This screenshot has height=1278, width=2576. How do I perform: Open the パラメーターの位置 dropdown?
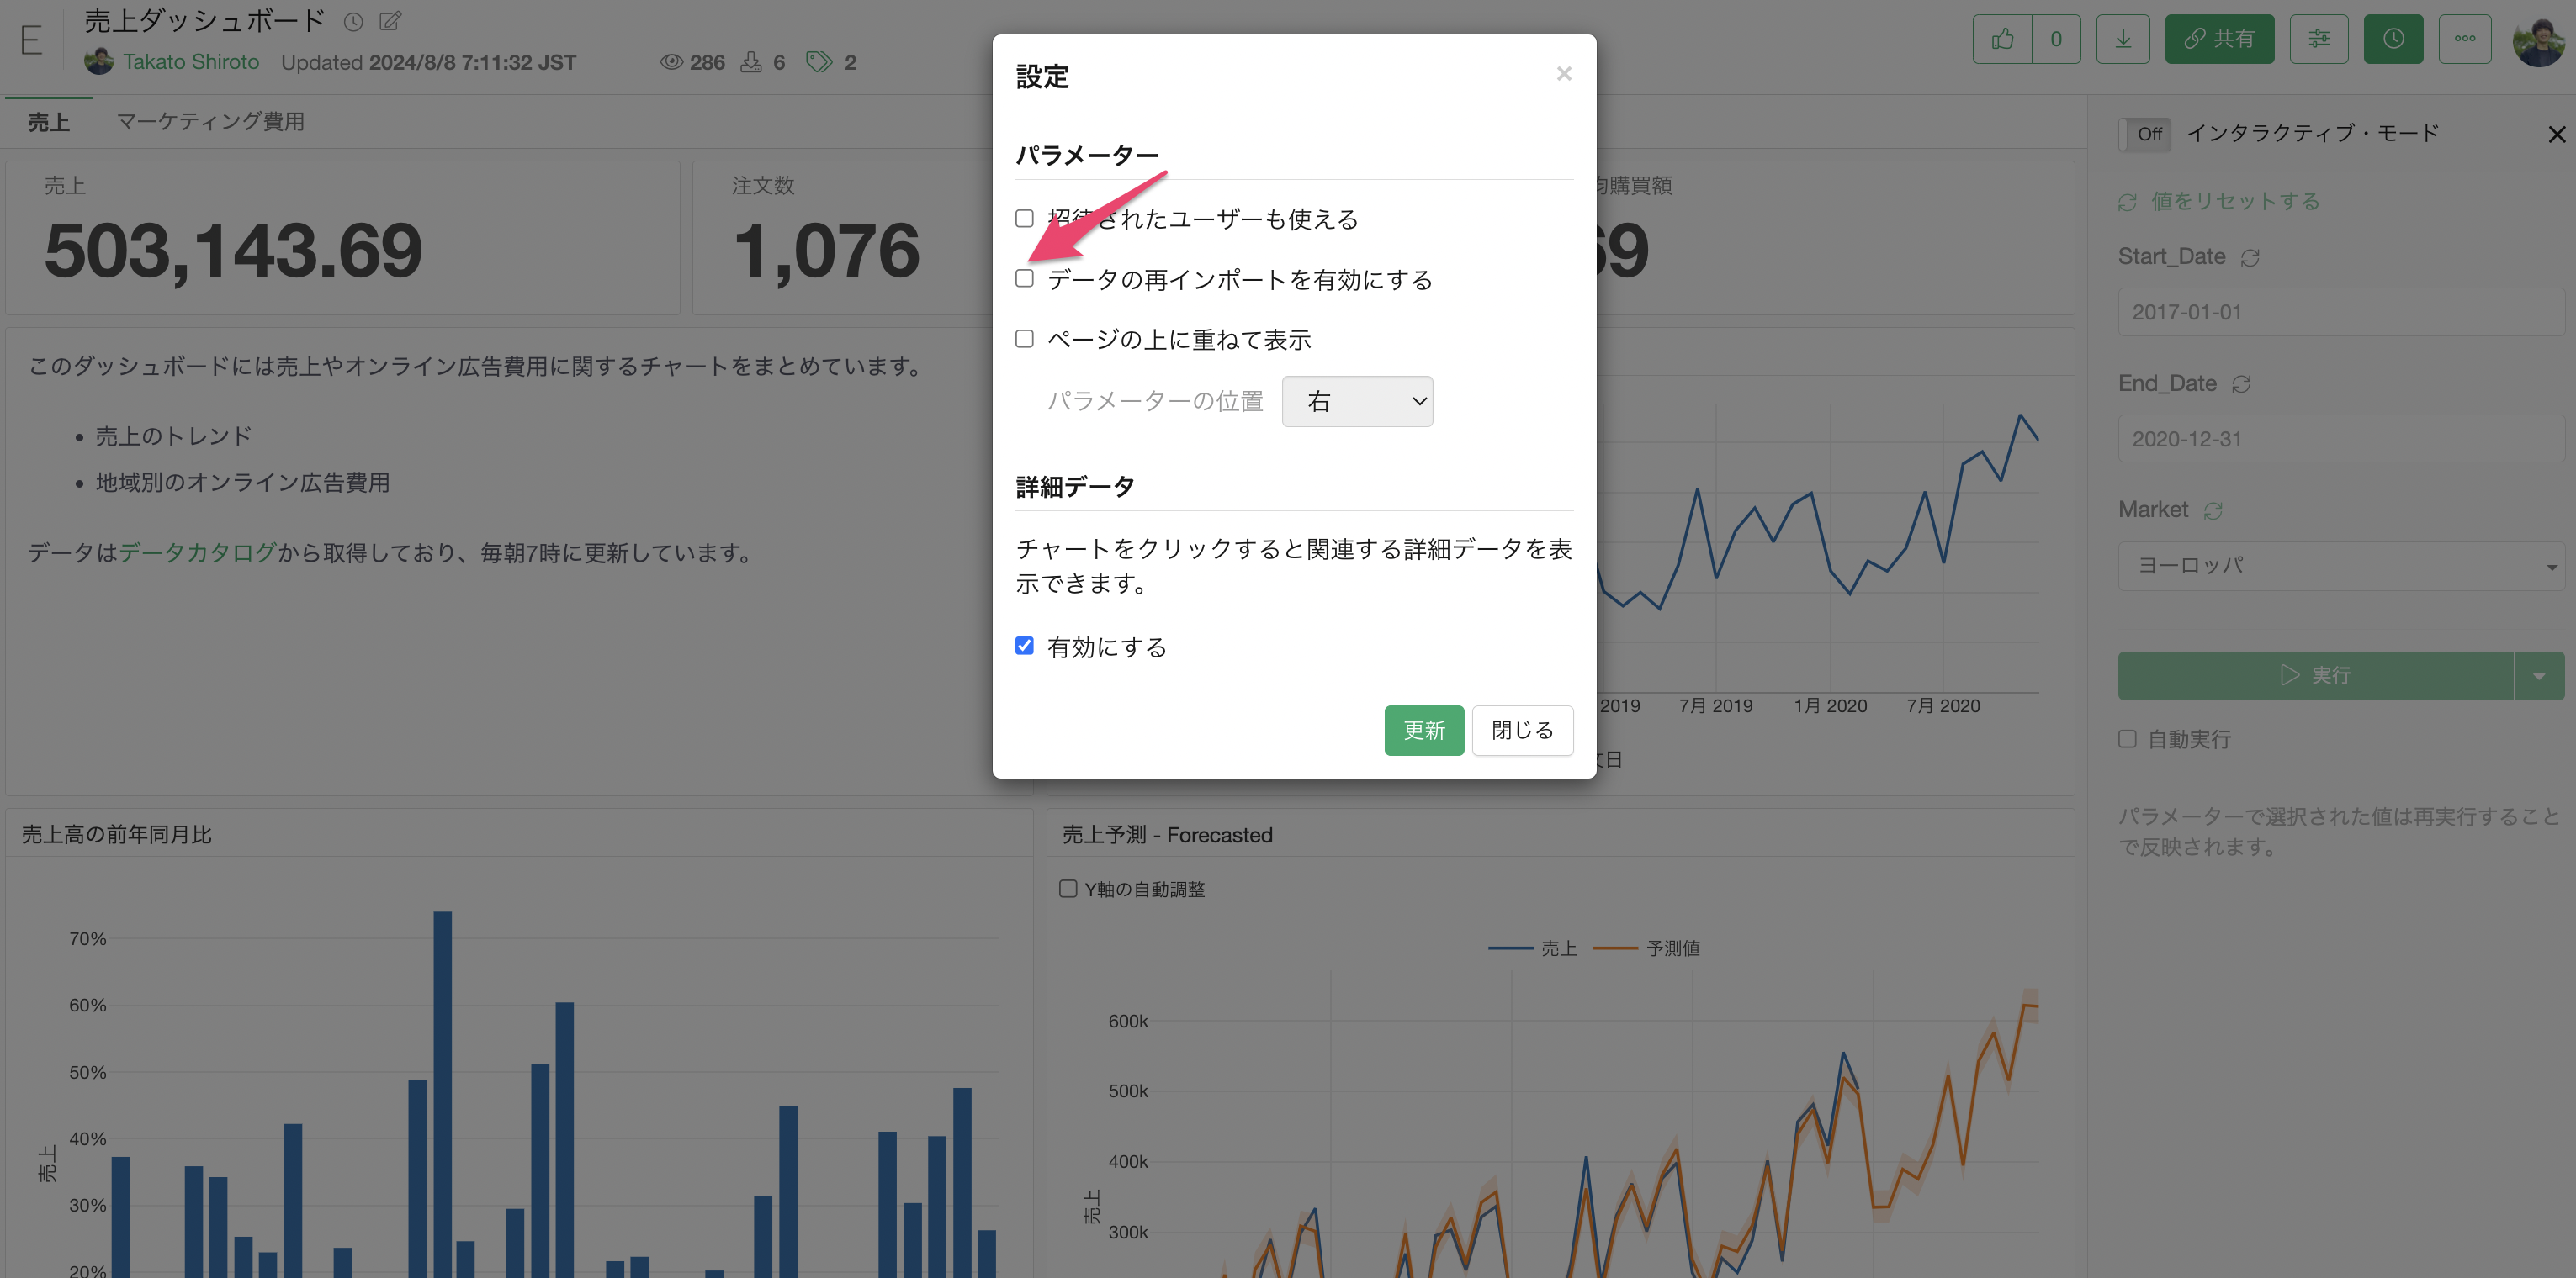(x=1357, y=401)
